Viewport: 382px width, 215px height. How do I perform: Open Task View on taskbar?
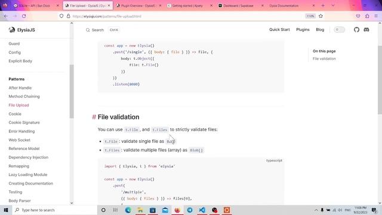[x=115, y=210]
